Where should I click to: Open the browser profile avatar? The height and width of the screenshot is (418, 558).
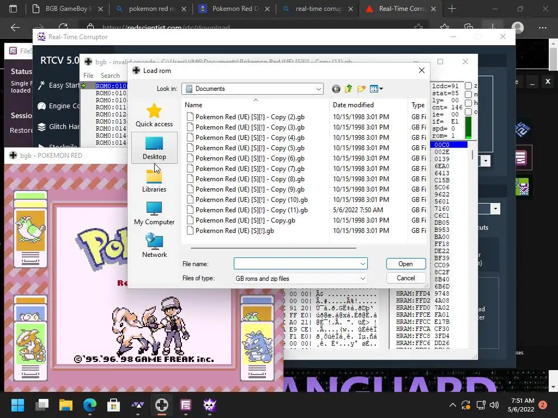(x=518, y=27)
